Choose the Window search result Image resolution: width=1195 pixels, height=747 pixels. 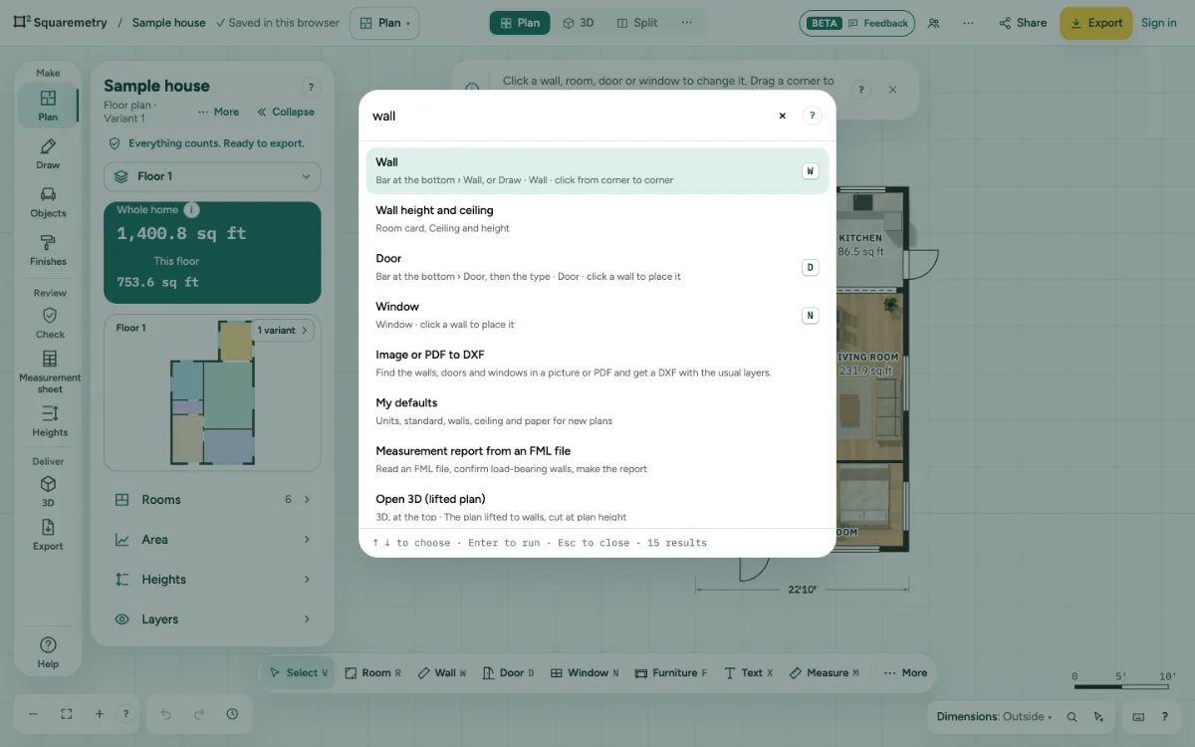pyautogui.click(x=597, y=315)
